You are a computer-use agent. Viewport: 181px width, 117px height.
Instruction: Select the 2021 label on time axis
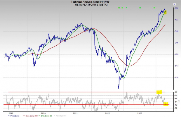(x=75, y=112)
